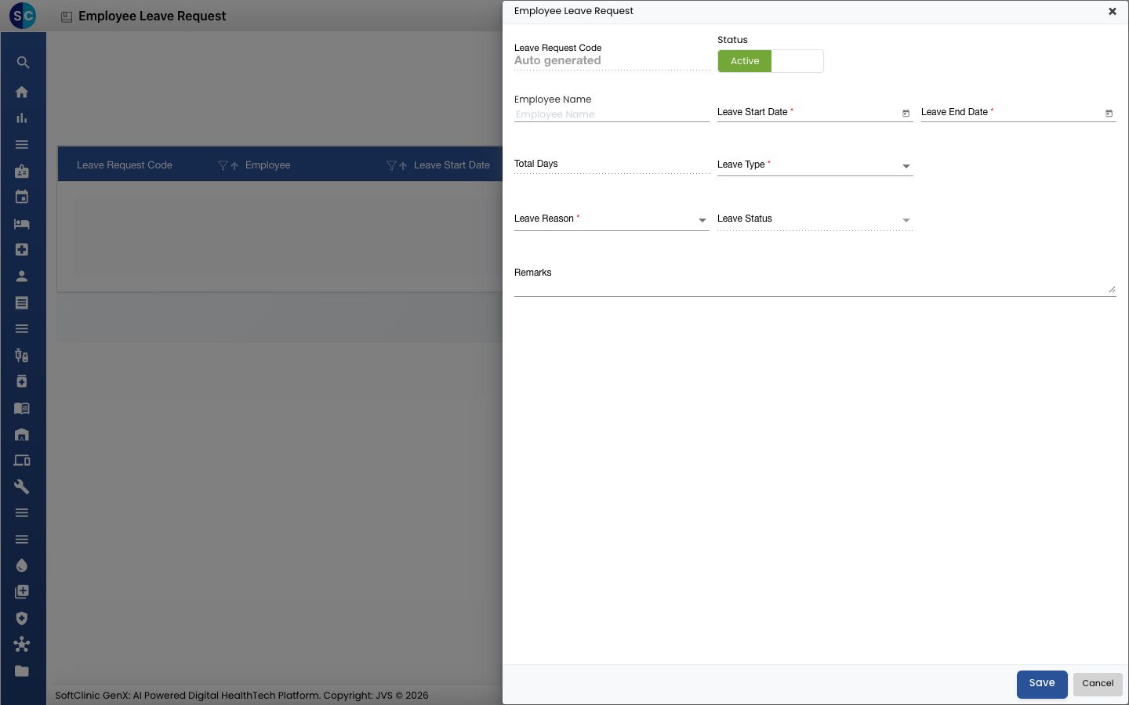The height and width of the screenshot is (705, 1129).
Task: Open the network hub sidebar icon
Action: tap(22, 645)
